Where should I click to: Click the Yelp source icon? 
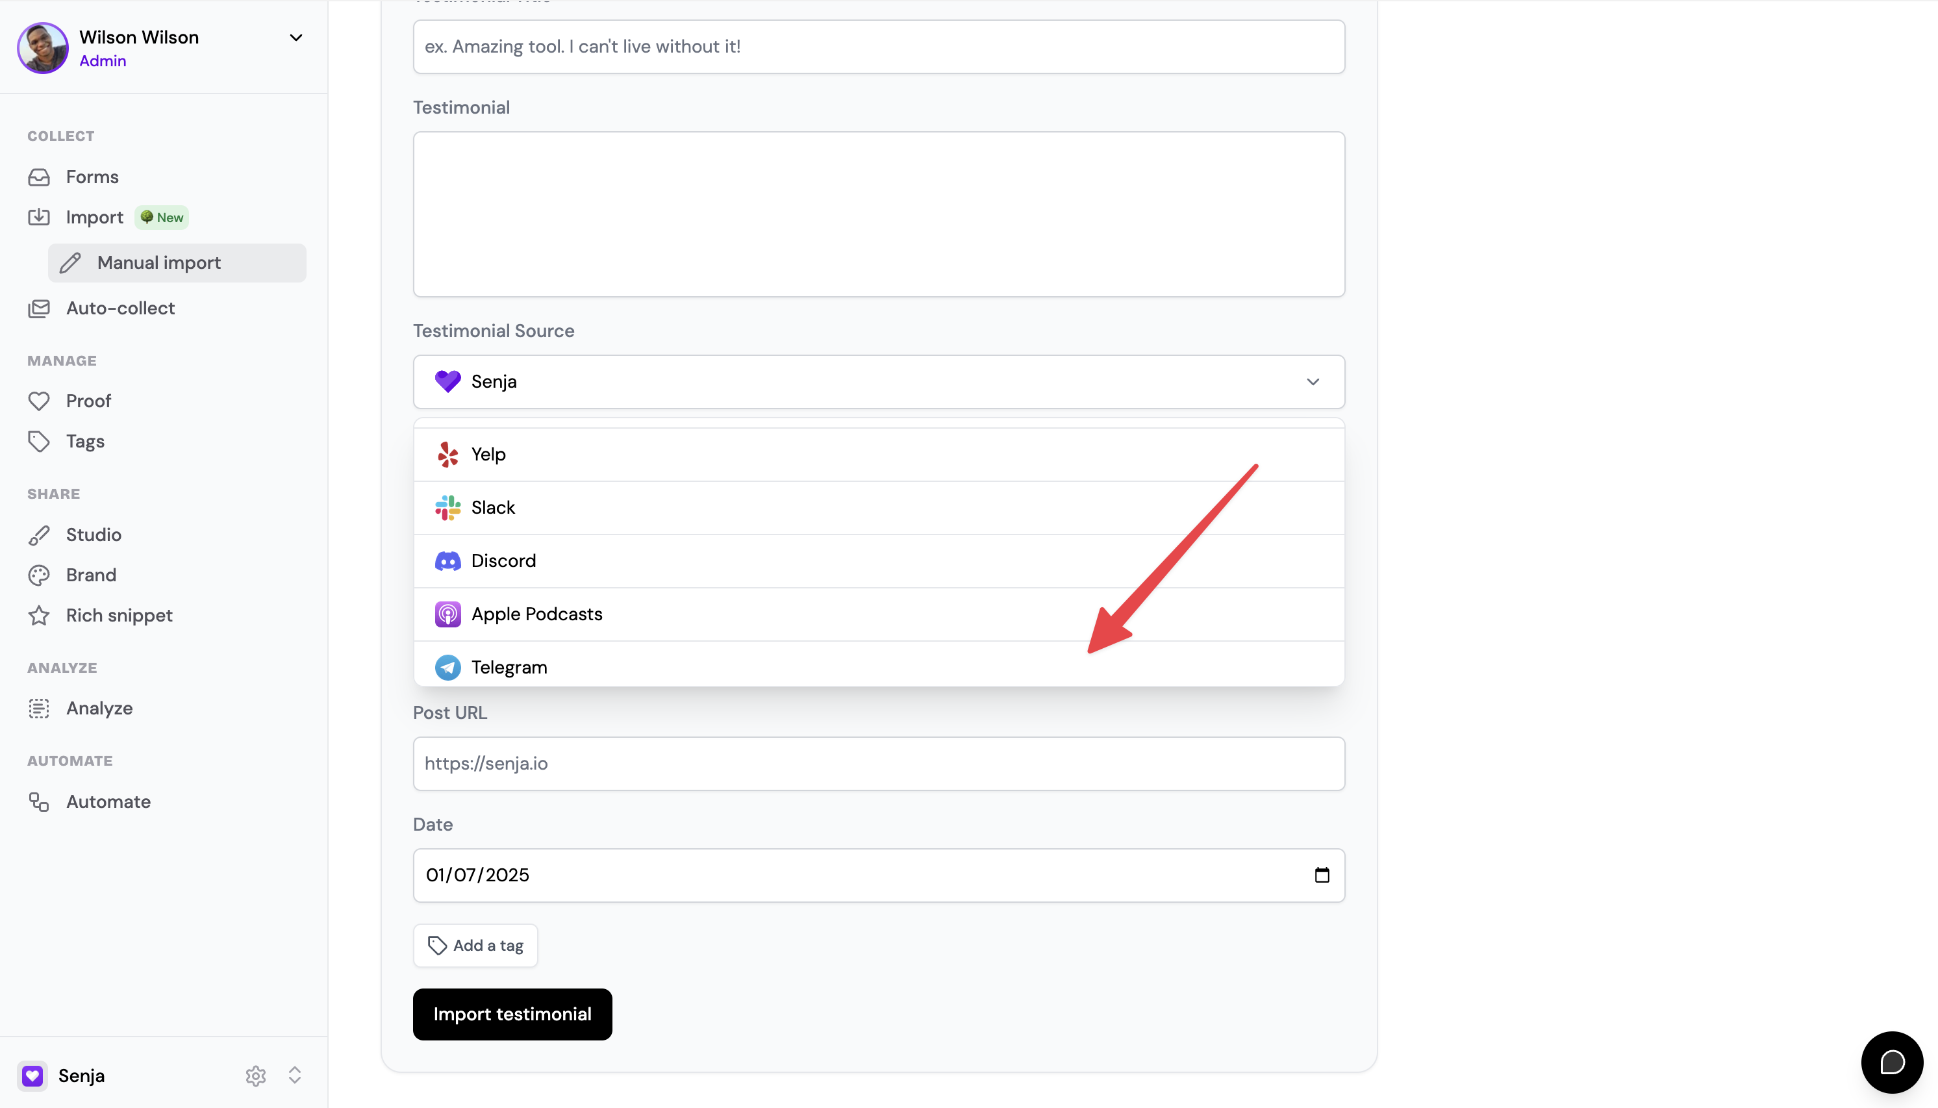(447, 455)
